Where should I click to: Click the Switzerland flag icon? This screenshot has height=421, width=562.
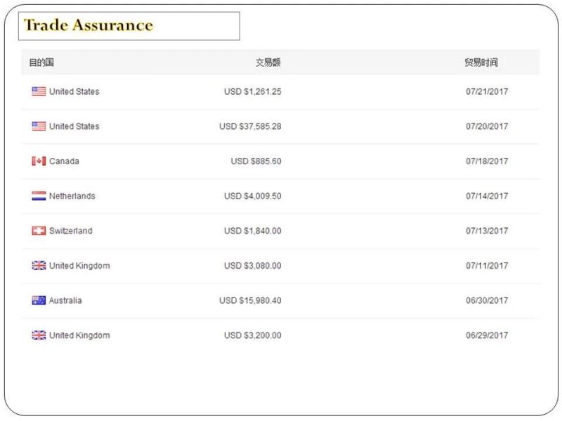[39, 231]
